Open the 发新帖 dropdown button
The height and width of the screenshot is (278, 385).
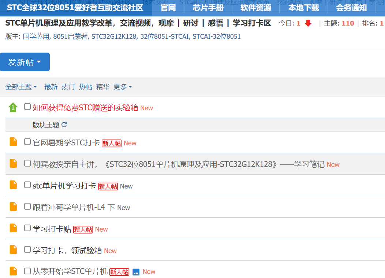(x=25, y=62)
